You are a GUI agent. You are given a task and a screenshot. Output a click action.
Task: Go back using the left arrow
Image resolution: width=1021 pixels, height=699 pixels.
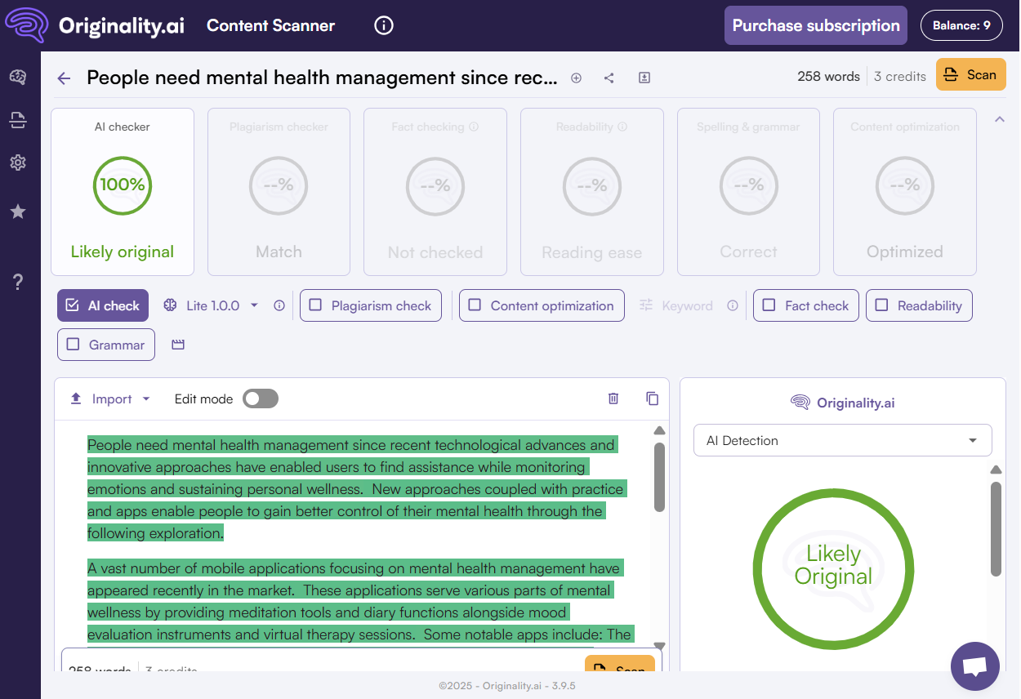64,78
